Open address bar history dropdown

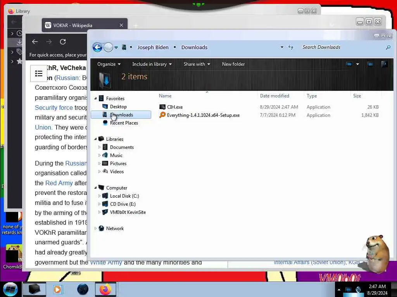282,47
